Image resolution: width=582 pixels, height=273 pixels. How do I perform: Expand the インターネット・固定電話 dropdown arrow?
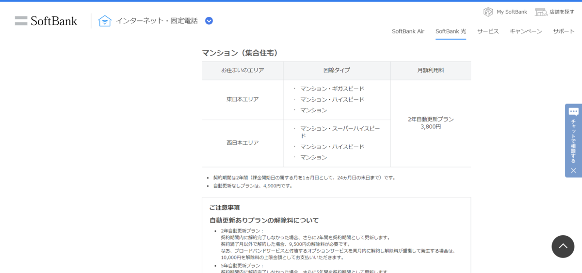209,21
